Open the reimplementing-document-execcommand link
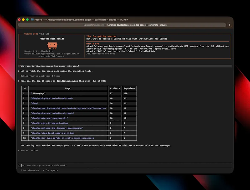The image size is (250, 190). (57, 128)
